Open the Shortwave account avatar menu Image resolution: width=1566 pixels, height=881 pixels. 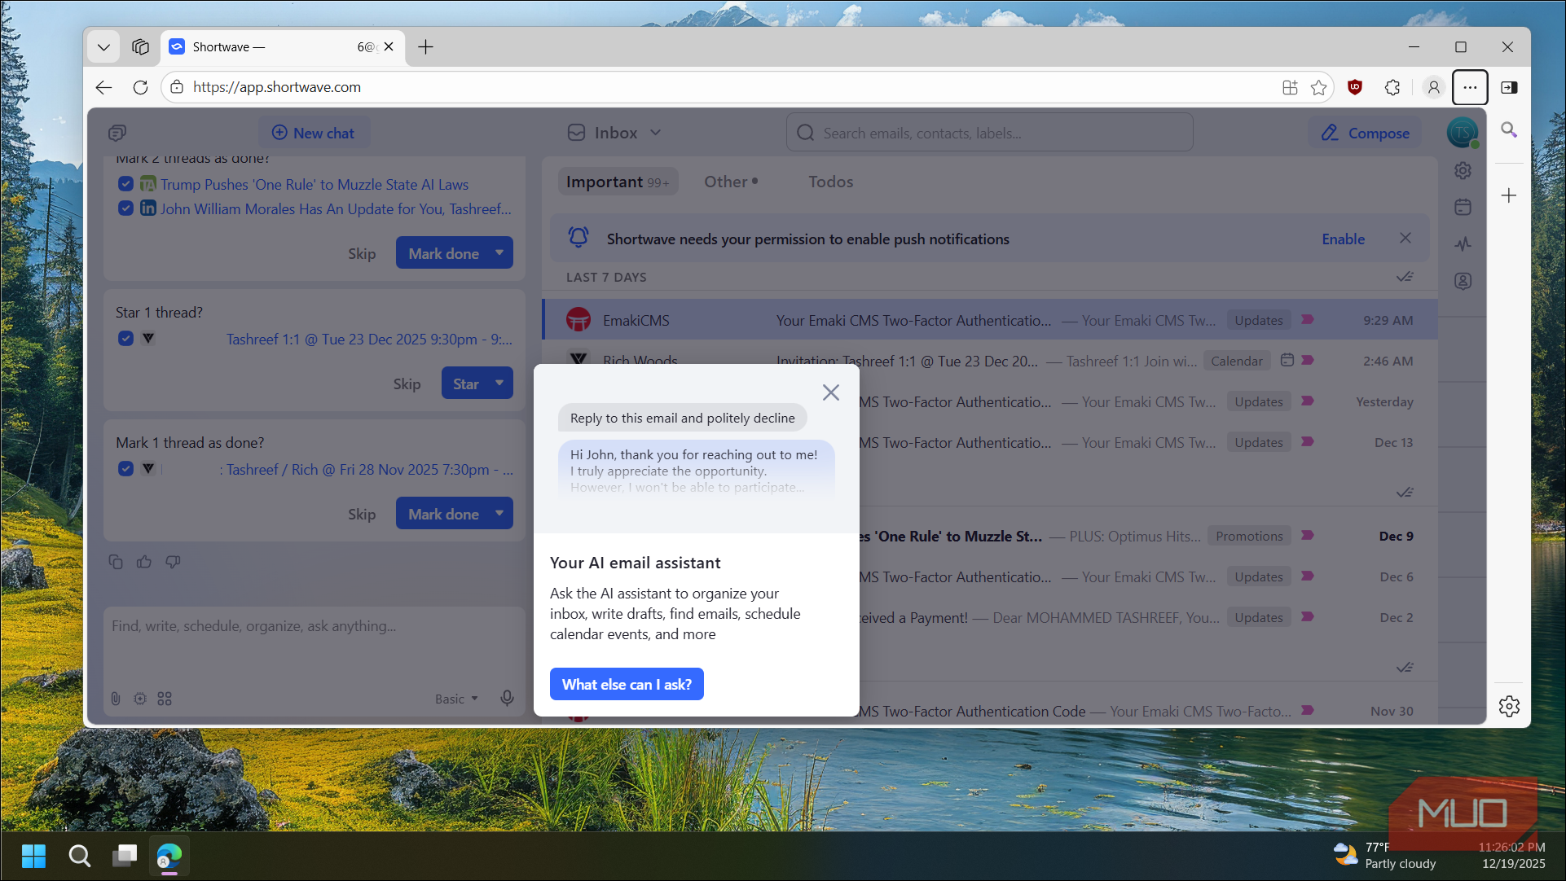(1462, 132)
